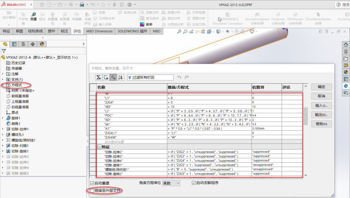Click the equations table scroll-up arrow
The height and width of the screenshot is (198, 350).
tap(306, 87)
